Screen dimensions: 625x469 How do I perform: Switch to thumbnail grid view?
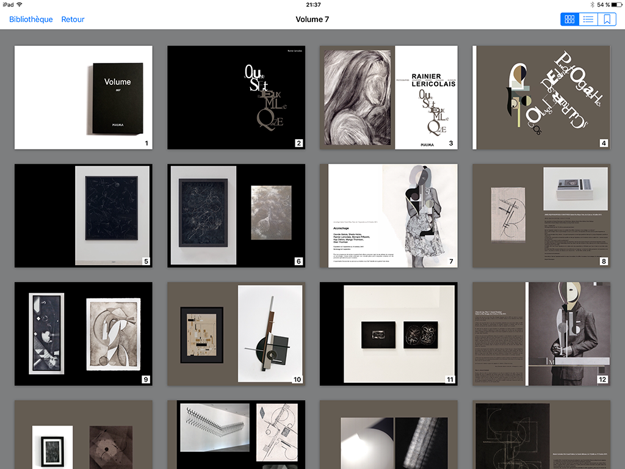click(x=570, y=20)
